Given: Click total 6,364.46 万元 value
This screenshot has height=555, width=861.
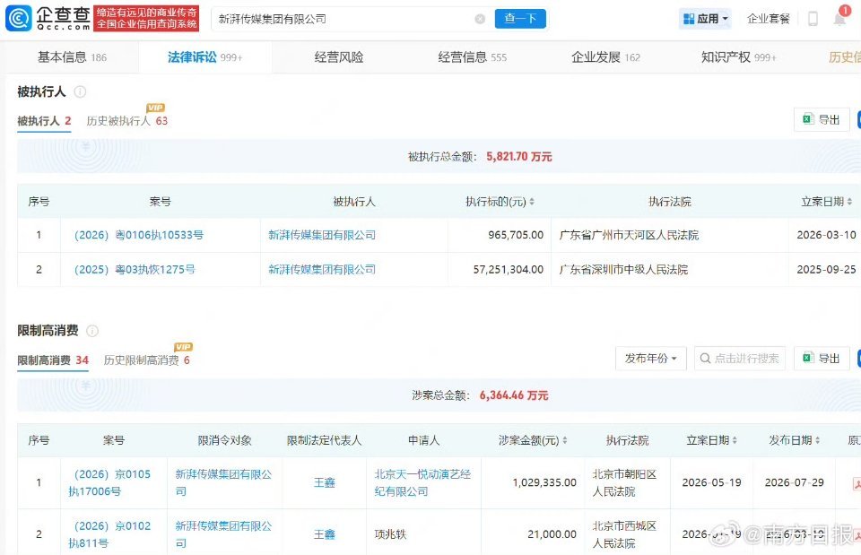Looking at the screenshot, I should pyautogui.click(x=514, y=395).
